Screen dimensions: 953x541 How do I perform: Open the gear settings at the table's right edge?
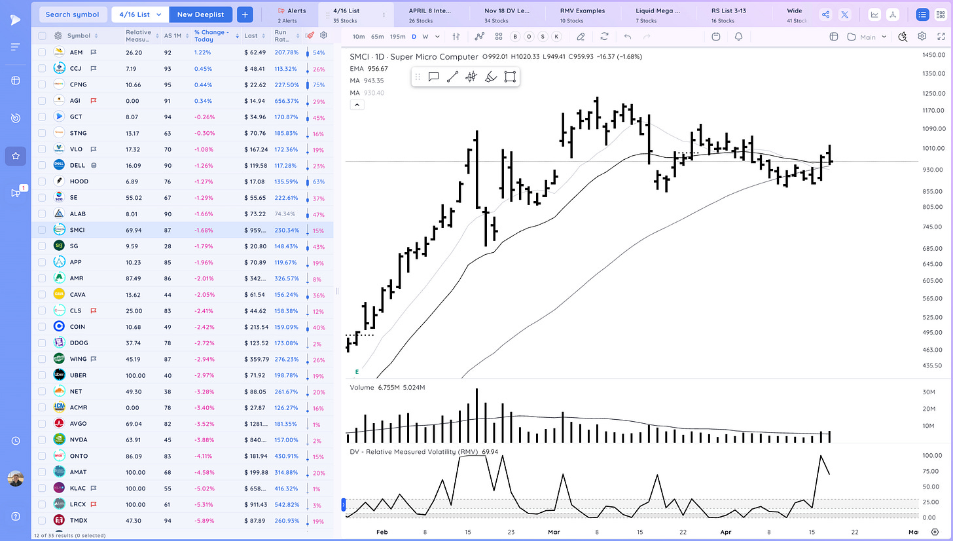click(x=323, y=35)
